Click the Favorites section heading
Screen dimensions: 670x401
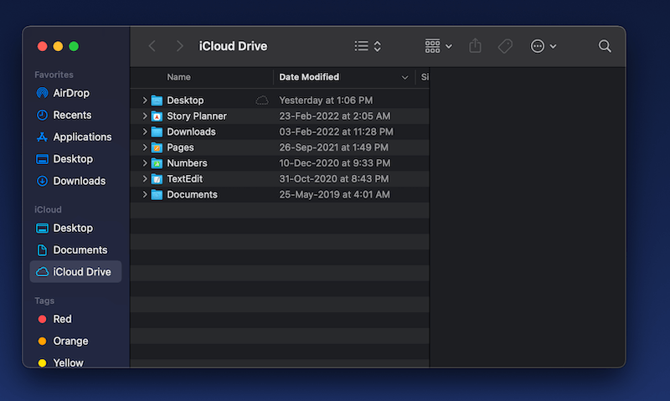tap(54, 75)
